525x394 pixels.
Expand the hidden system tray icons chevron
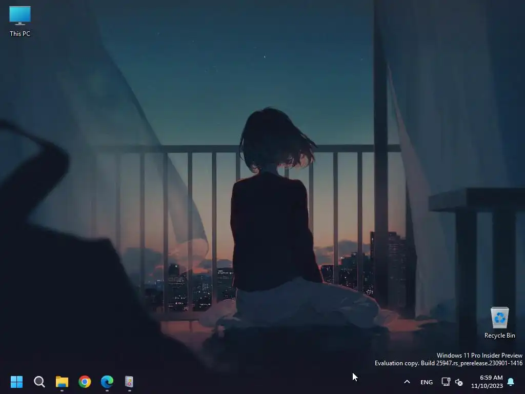click(x=407, y=382)
